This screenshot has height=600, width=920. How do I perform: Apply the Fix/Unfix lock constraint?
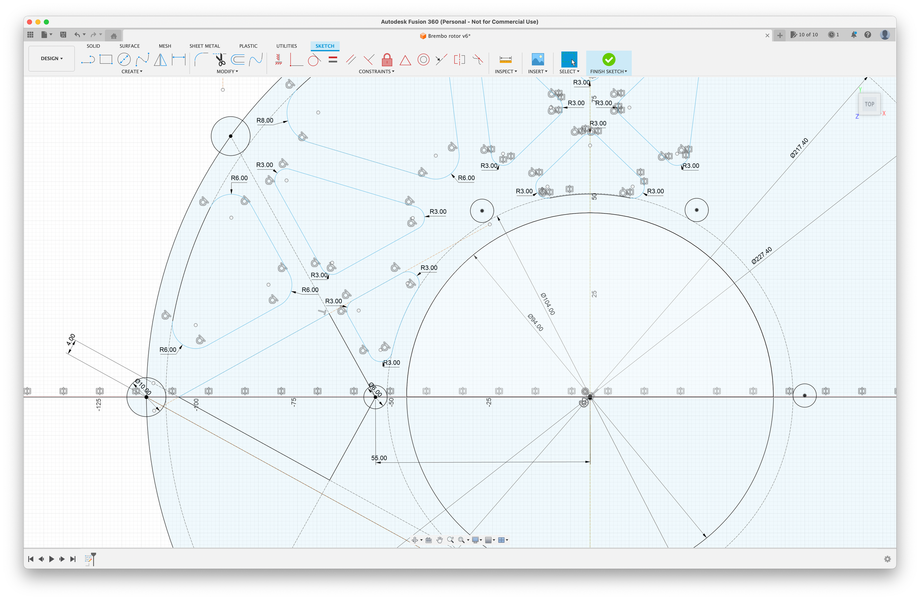coord(387,60)
